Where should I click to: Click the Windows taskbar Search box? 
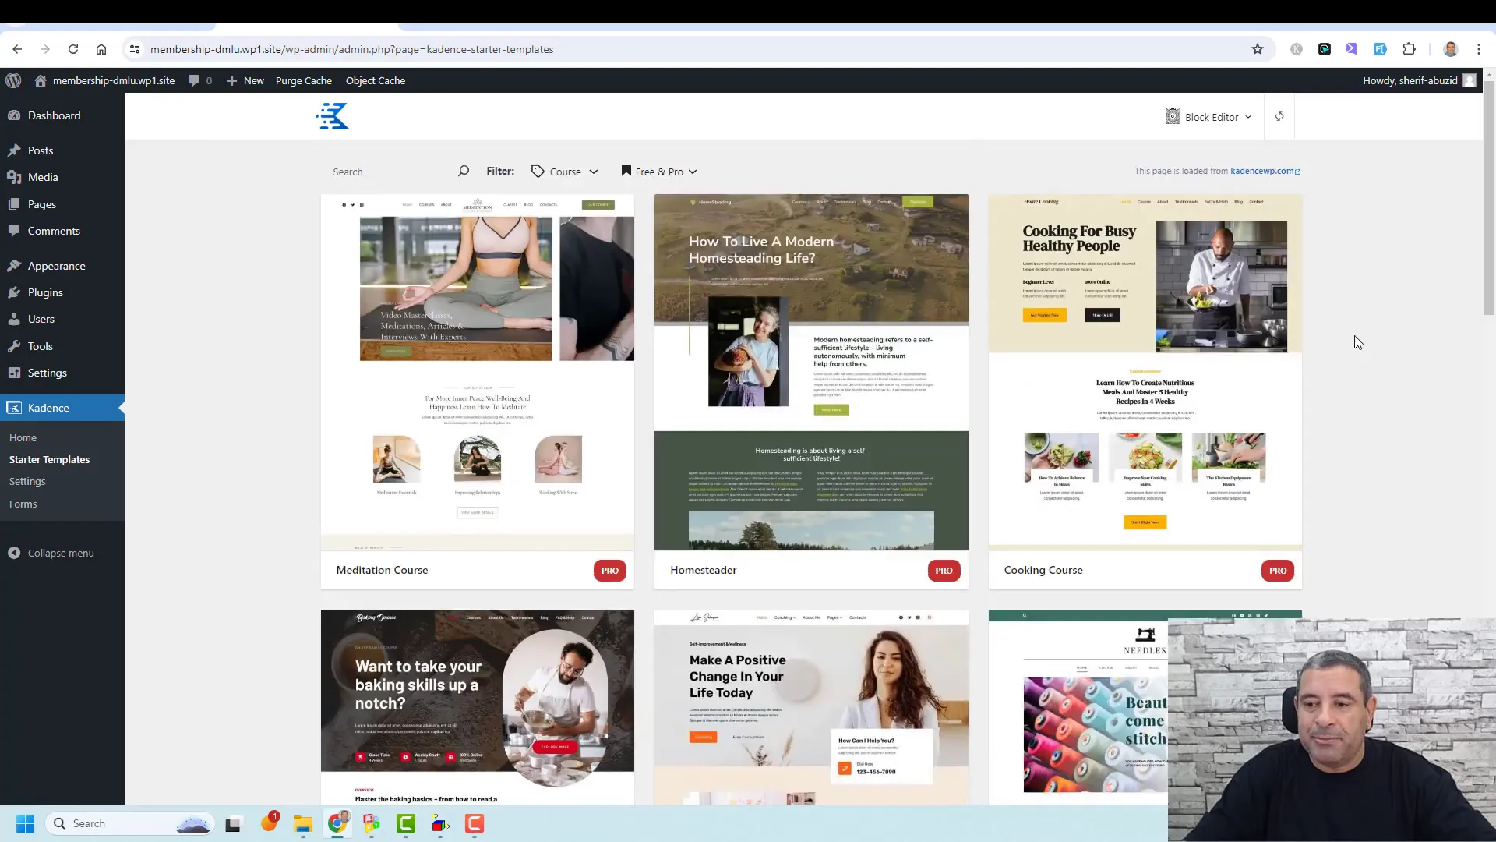[129, 823]
